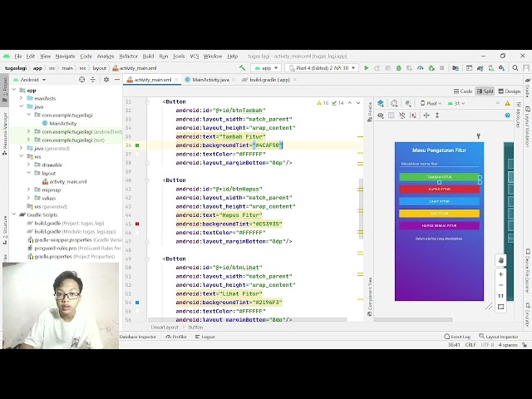Switch editor to Design view
Image resolution: width=532 pixels, height=399 pixels.
[x=510, y=91]
